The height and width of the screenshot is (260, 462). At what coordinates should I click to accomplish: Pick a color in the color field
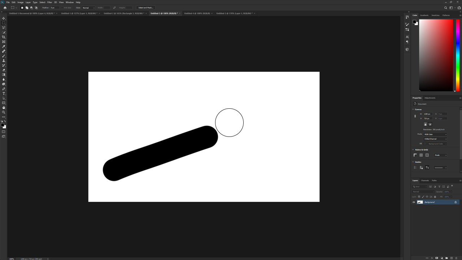436,55
